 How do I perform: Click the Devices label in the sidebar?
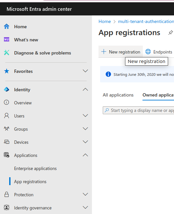tap(21, 142)
